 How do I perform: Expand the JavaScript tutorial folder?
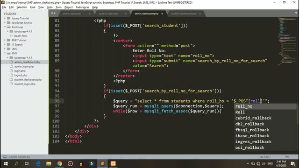click(5, 23)
